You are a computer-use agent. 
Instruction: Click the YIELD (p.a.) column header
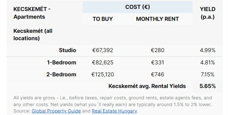207,13
